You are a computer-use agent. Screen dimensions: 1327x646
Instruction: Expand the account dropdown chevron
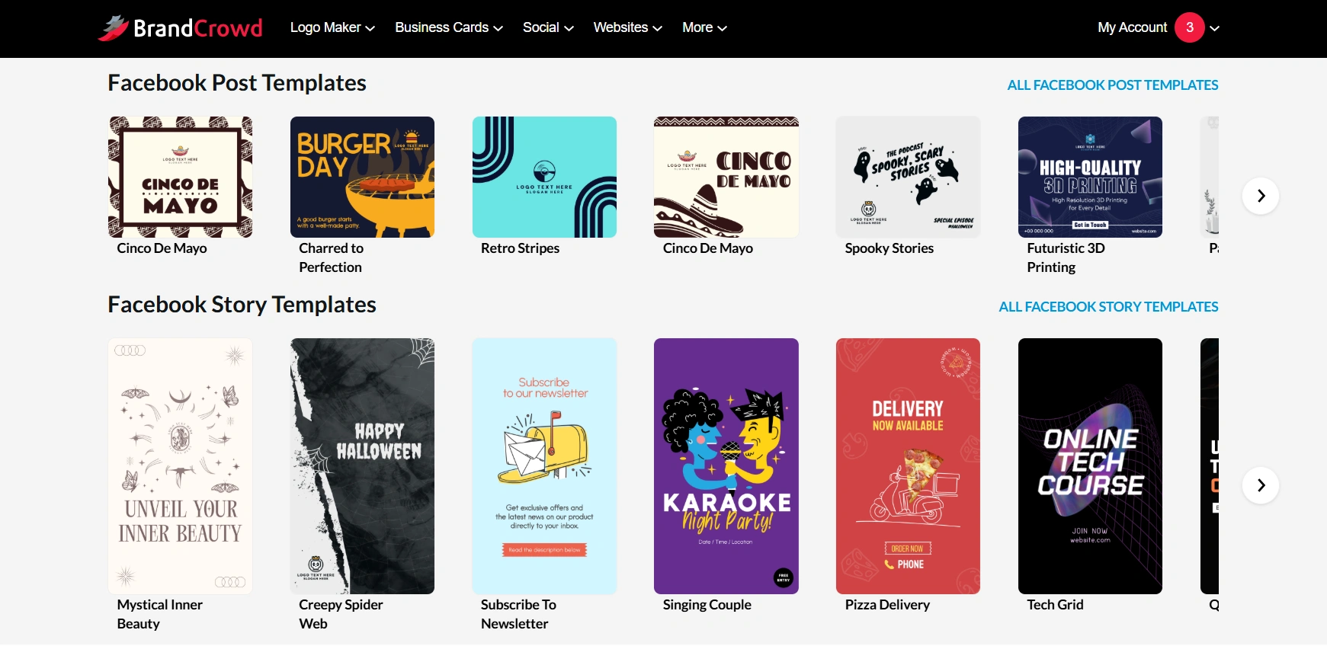click(1214, 28)
